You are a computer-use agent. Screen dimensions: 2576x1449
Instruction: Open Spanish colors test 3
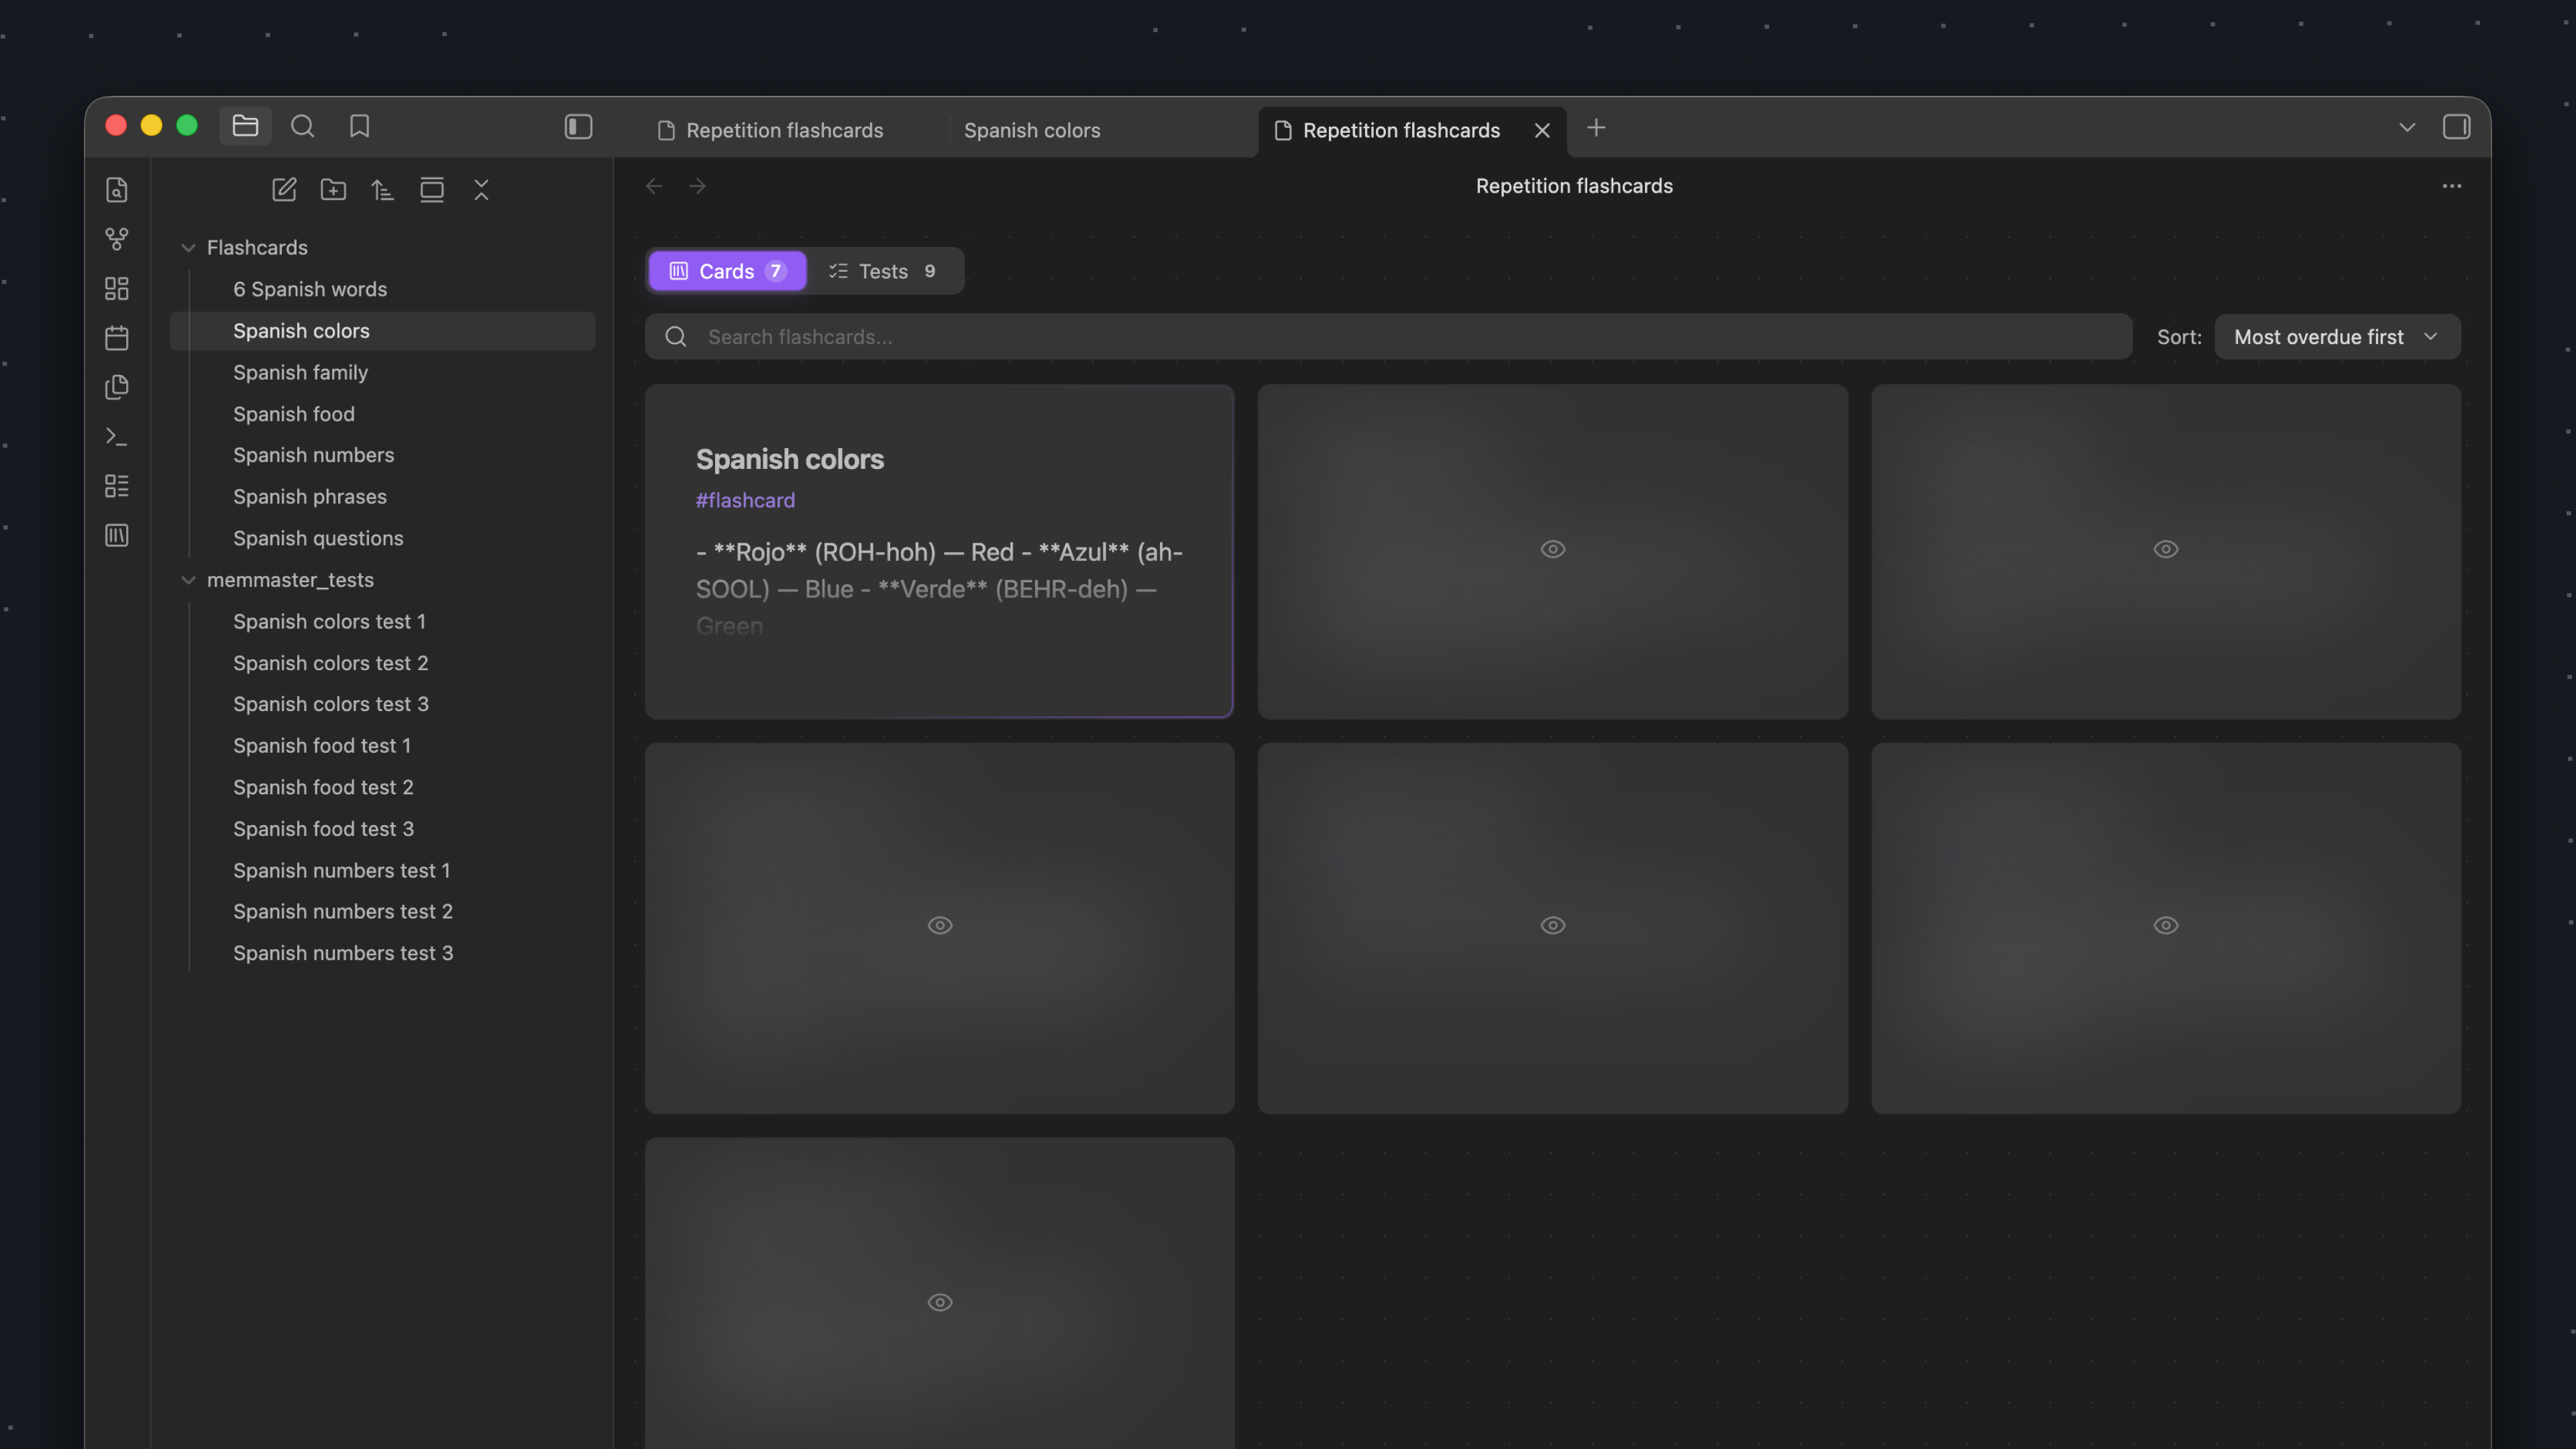tap(382, 704)
